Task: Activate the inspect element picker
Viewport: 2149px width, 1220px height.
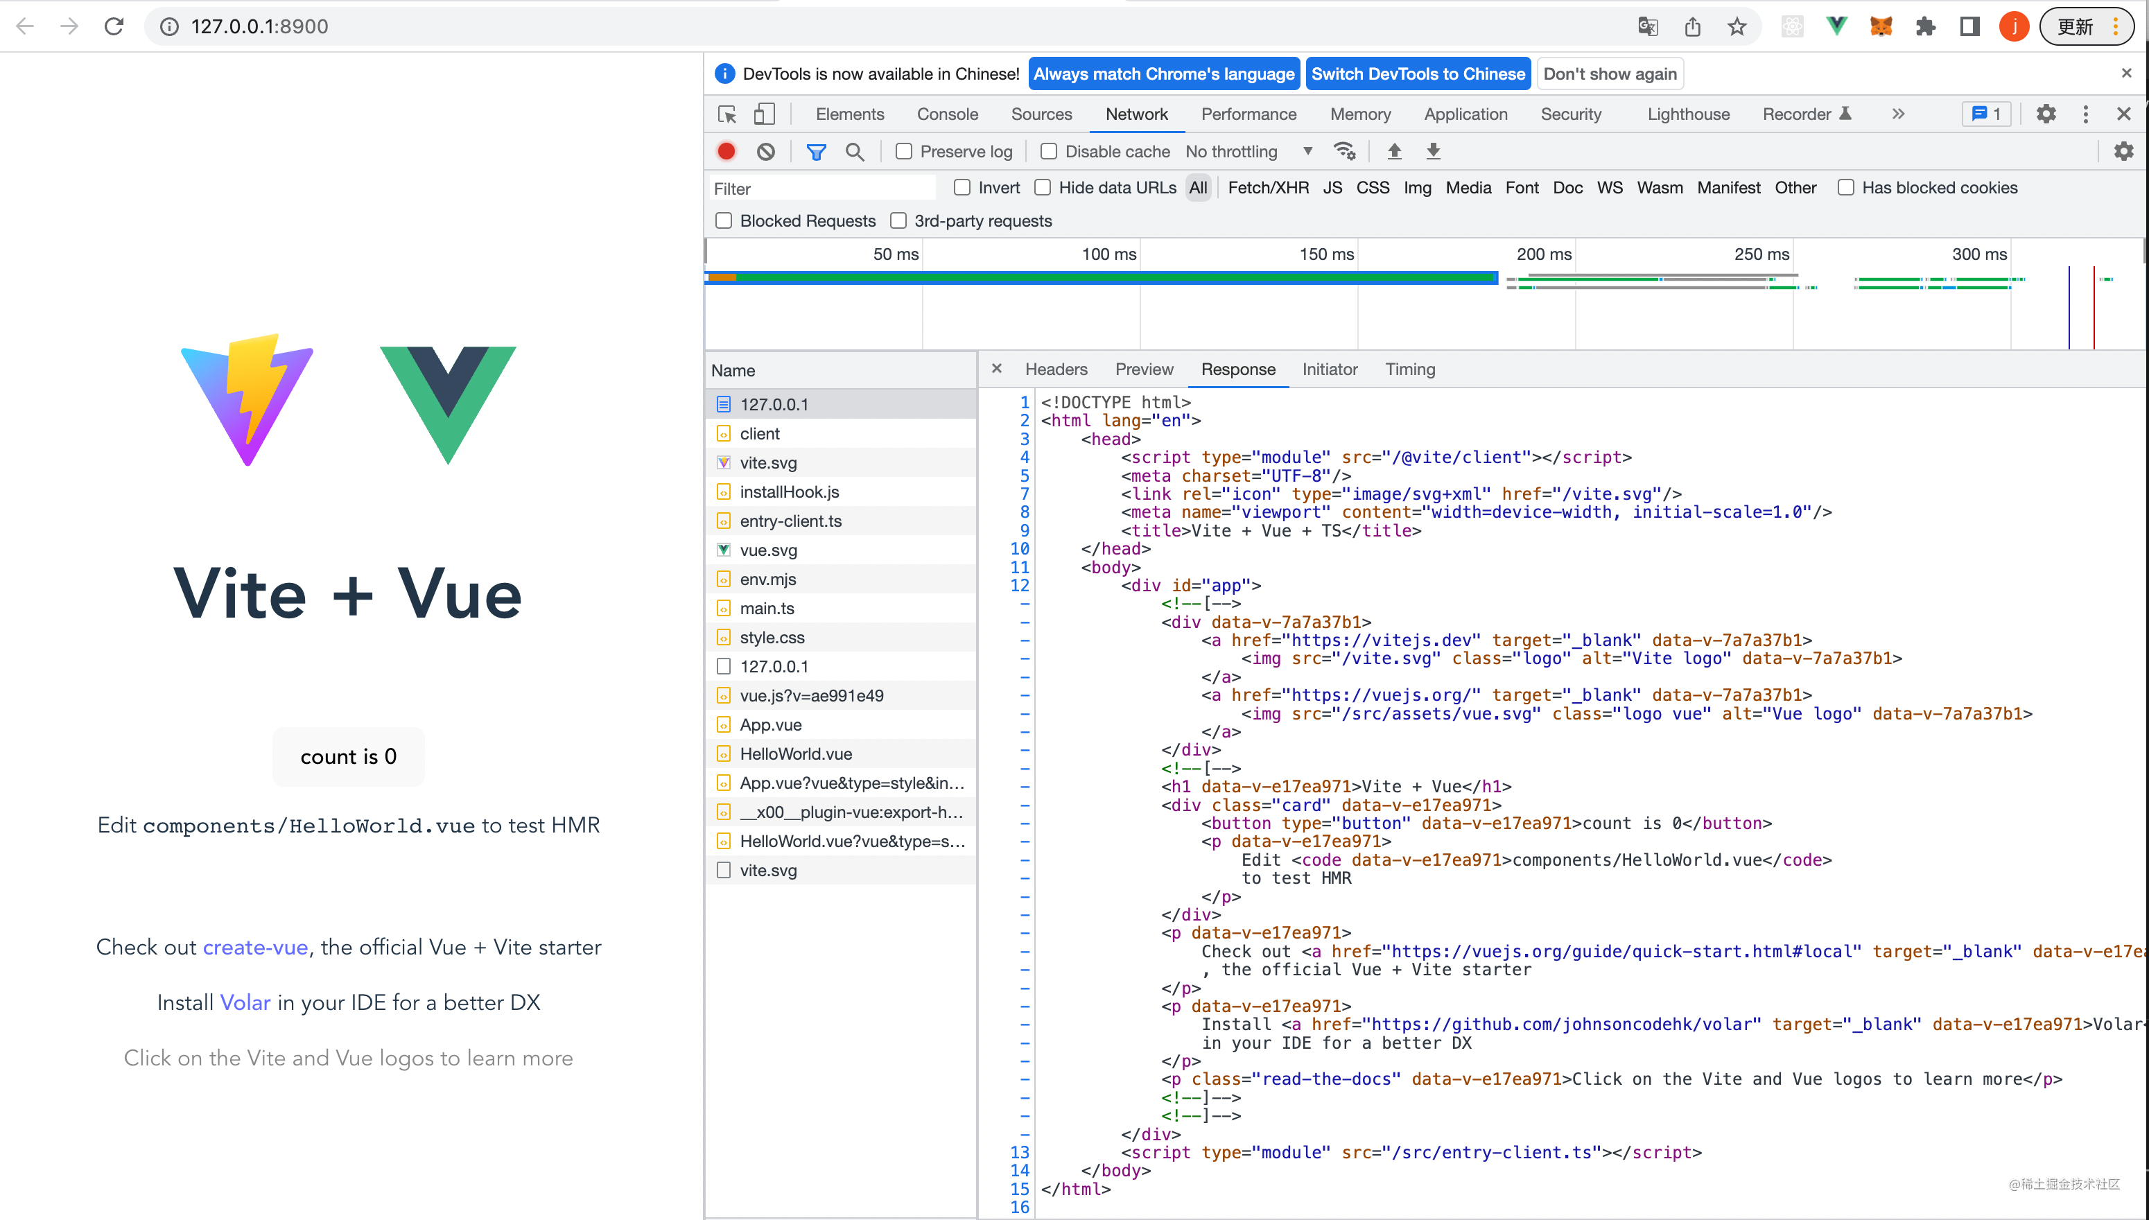Action: coord(727,114)
